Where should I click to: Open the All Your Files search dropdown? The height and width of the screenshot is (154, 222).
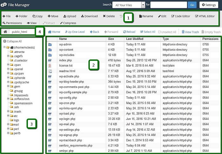click(x=130, y=5)
